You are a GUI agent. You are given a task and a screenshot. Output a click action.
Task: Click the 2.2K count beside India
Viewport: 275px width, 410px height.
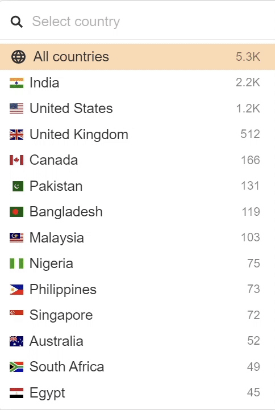248,83
